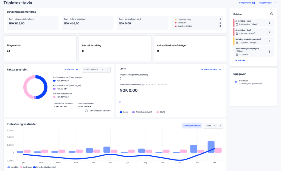This screenshot has height=171, width=281.
Task: Open Sum - behandles av bank card
Action: click(x=142, y=23)
